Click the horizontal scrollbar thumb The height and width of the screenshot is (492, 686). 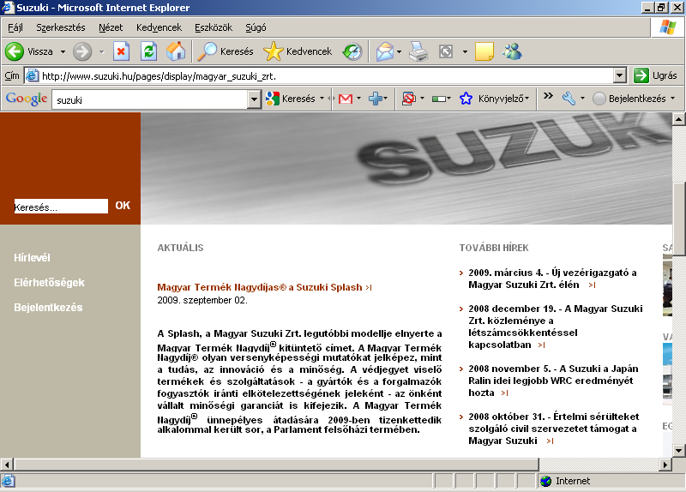(x=276, y=464)
